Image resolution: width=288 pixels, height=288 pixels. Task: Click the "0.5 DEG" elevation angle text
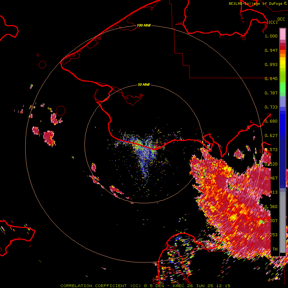pyautogui.click(x=154, y=286)
